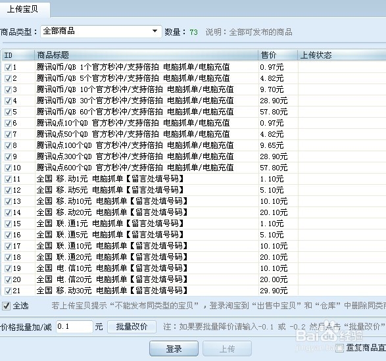Toggle the checkbox for item ID 3
The height and width of the screenshot is (361, 386).
point(8,89)
